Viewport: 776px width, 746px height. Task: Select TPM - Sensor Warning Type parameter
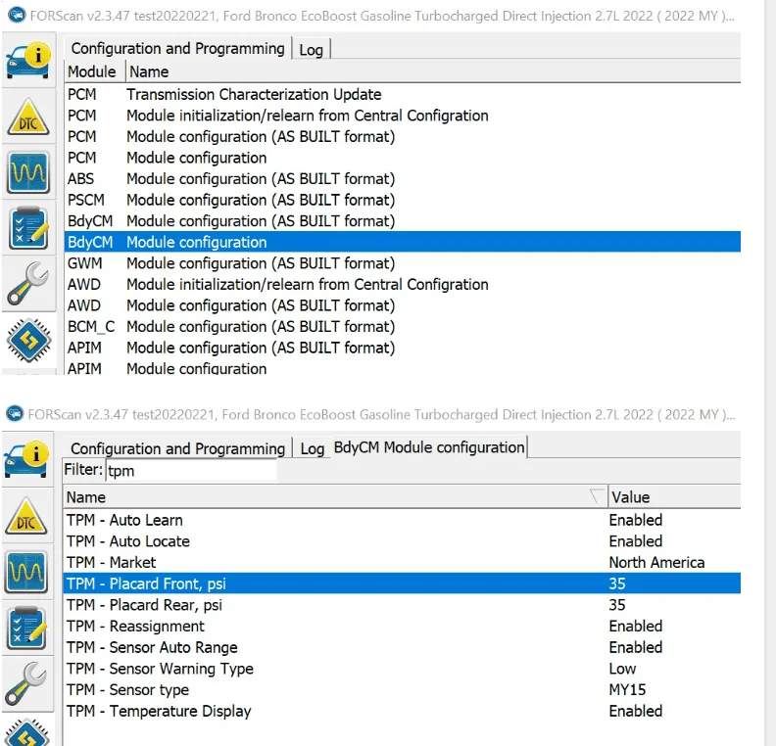pyautogui.click(x=403, y=669)
